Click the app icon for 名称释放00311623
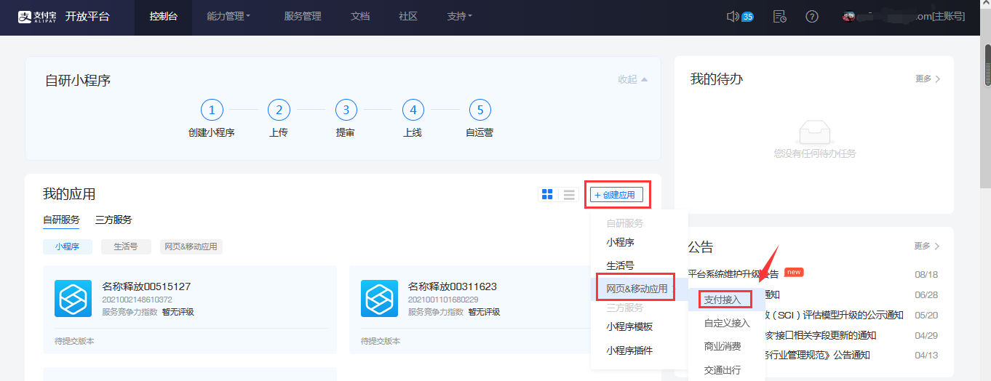 tap(379, 298)
